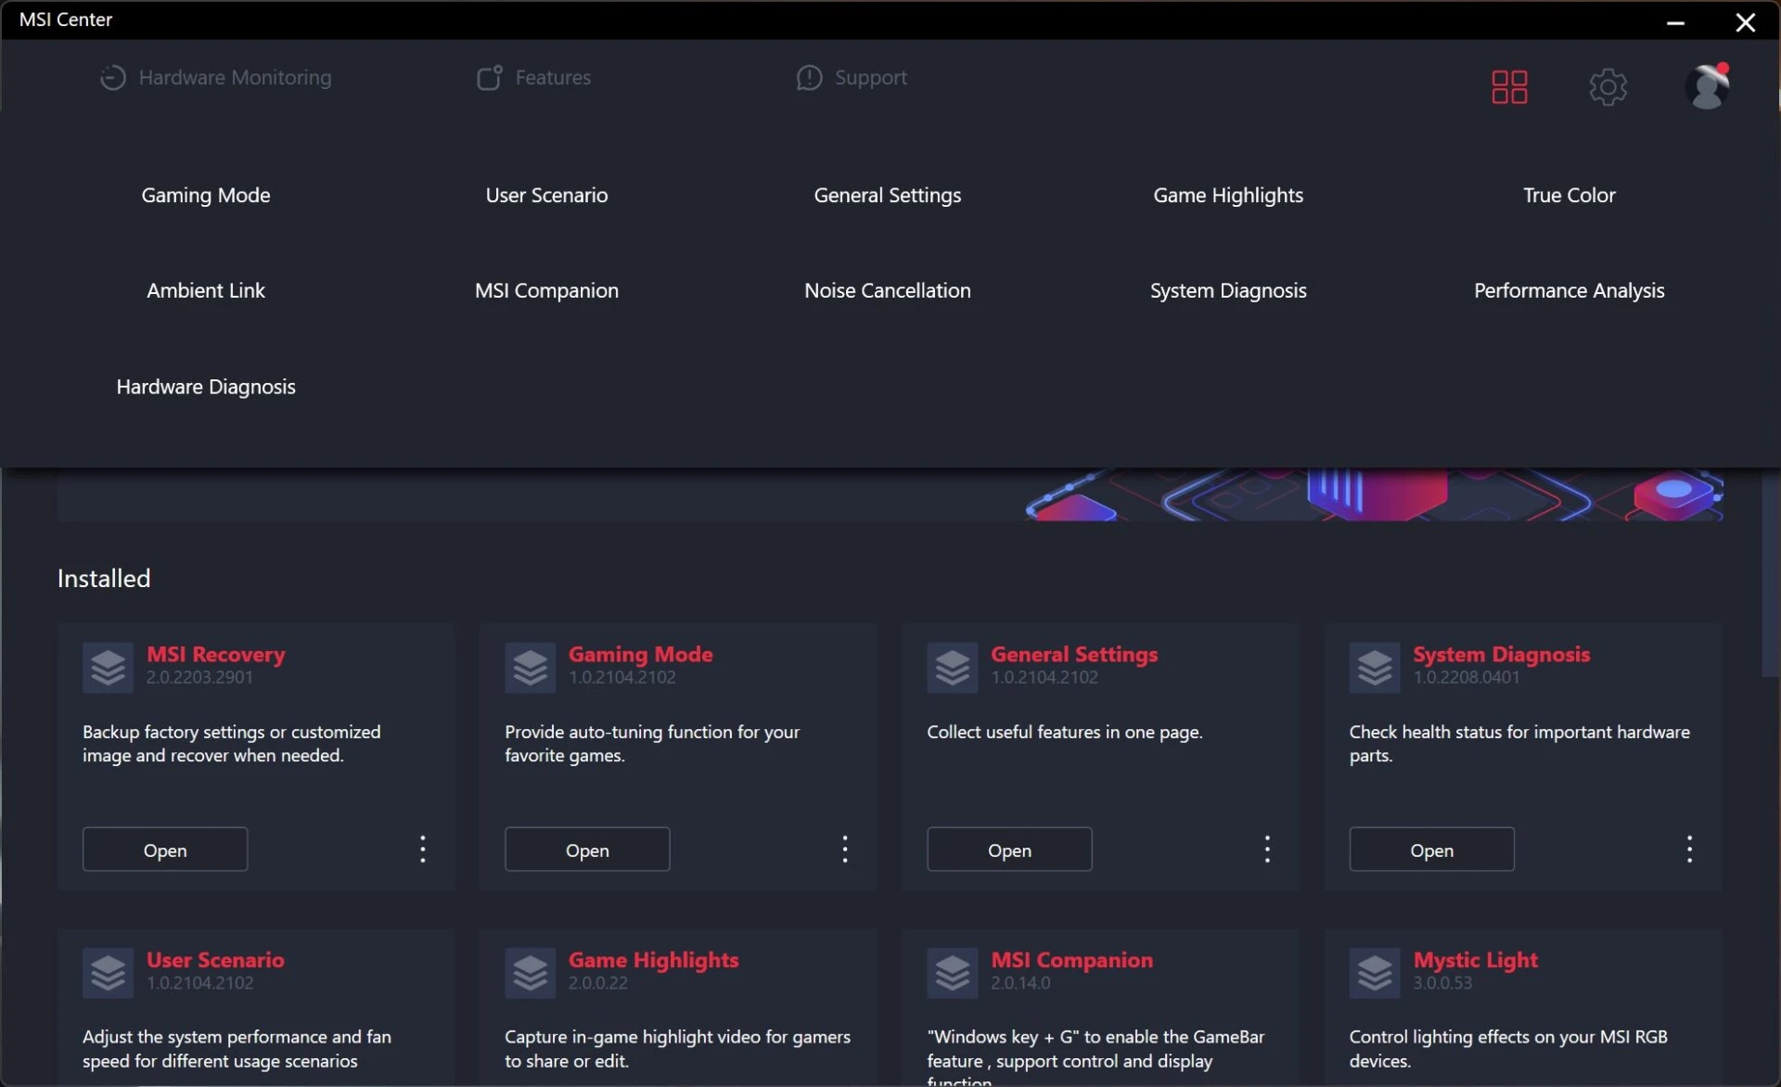Select Noise Cancellation from the features menu

[x=888, y=291]
